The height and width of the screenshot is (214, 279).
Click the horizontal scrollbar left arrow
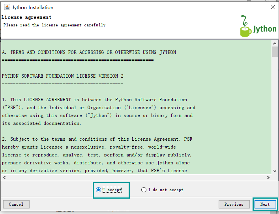[x=4, y=178]
